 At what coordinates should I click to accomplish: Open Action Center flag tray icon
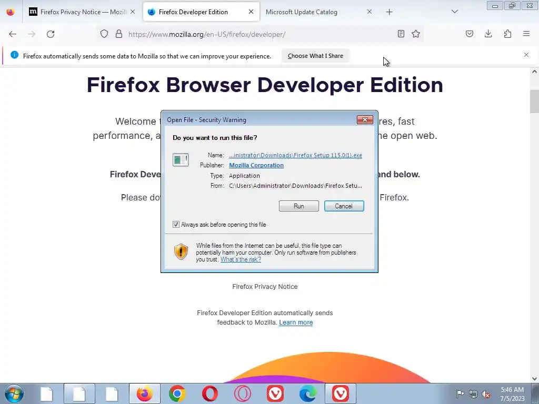[x=460, y=394]
